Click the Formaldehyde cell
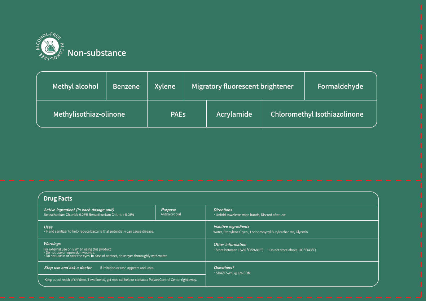Image resolution: width=426 pixels, height=301 pixels. (340, 86)
